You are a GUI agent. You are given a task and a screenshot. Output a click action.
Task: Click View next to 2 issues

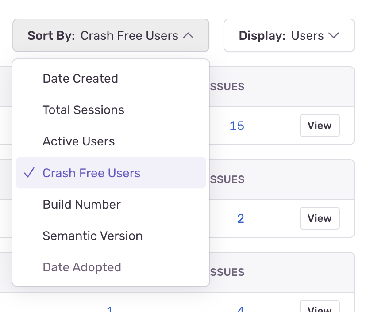[320, 218]
